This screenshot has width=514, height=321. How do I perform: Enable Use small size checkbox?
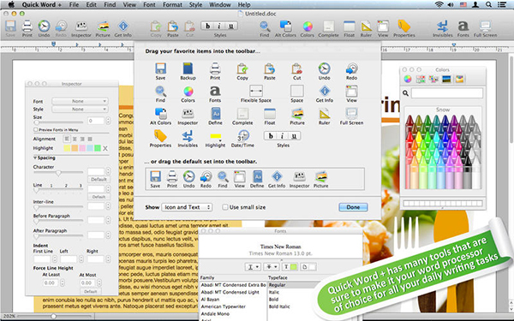click(224, 207)
